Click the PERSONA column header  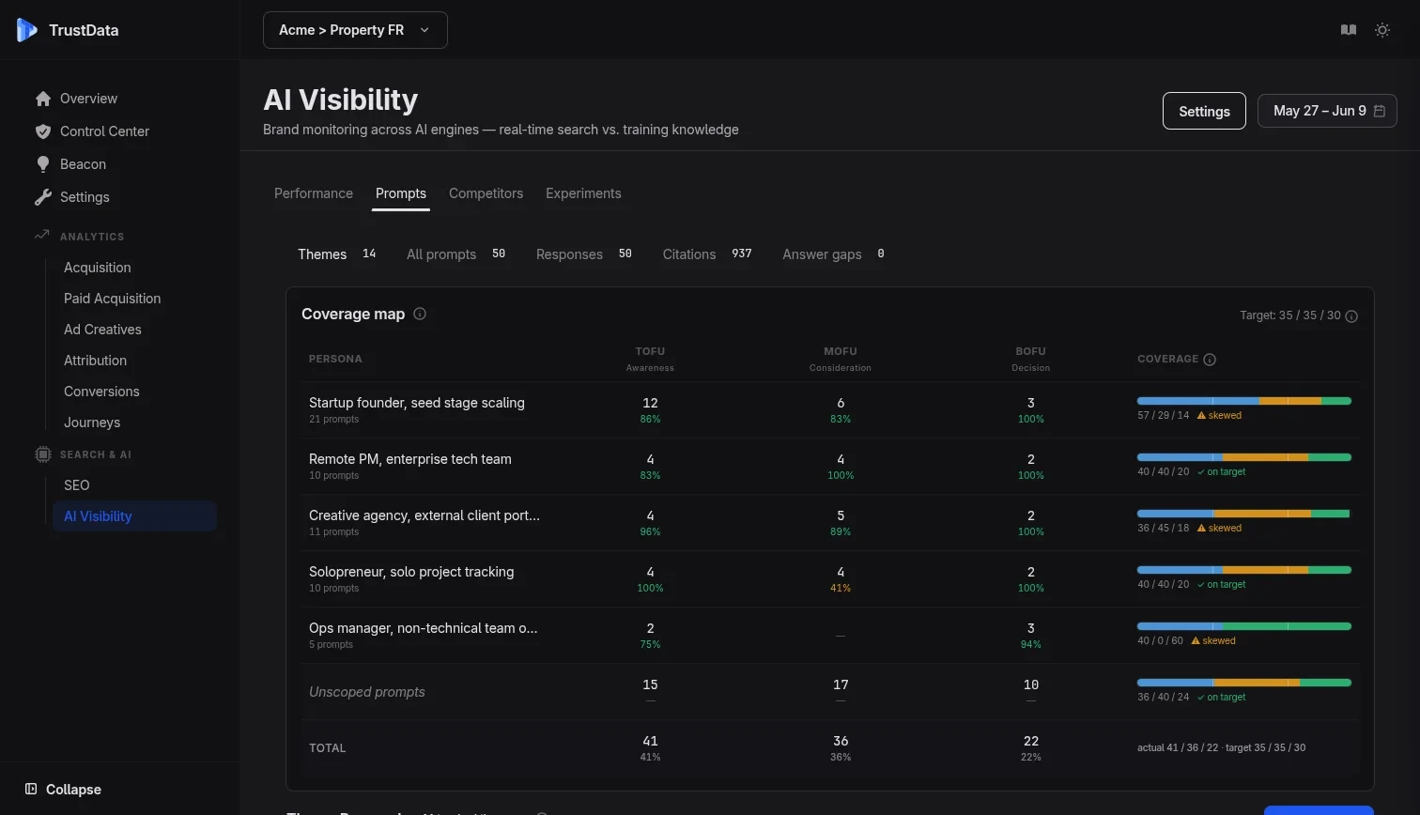pos(335,359)
